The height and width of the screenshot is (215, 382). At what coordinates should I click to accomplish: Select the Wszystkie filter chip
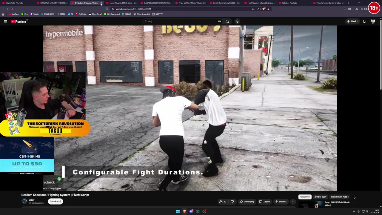pyautogui.click(x=305, y=197)
